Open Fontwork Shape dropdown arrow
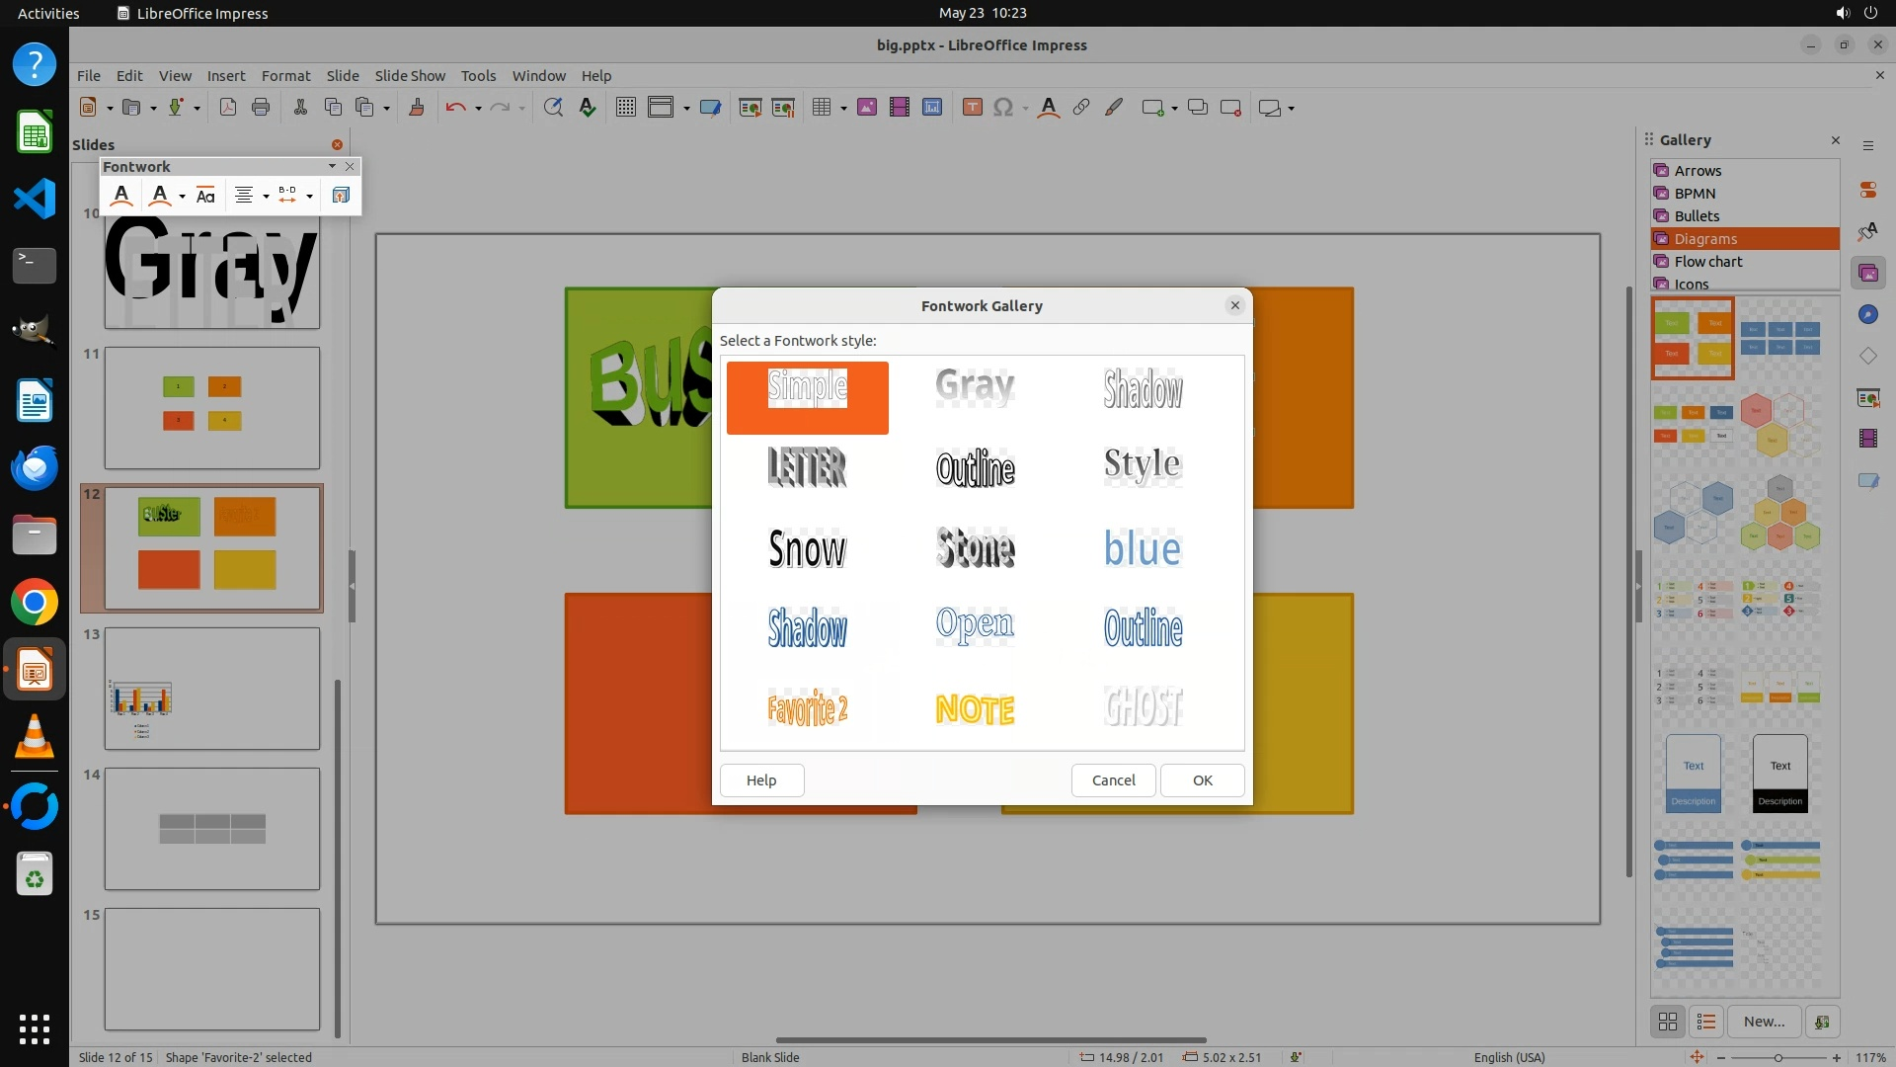 (x=182, y=197)
